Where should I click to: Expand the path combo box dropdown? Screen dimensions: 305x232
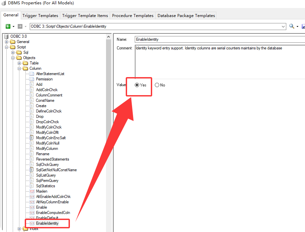(x=283, y=26)
